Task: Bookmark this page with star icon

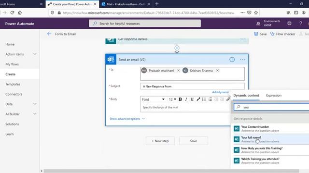Action: click(256, 13)
